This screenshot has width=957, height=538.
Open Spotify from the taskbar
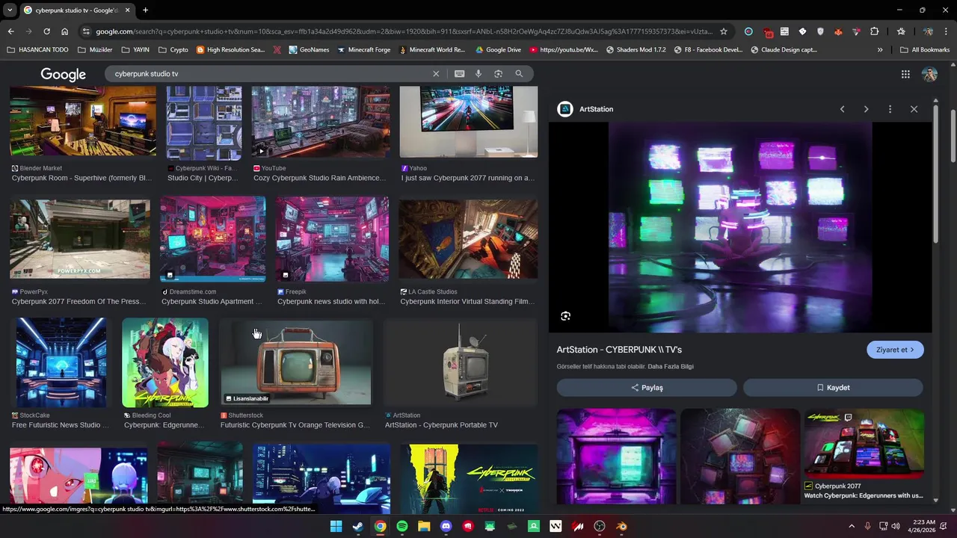402,526
